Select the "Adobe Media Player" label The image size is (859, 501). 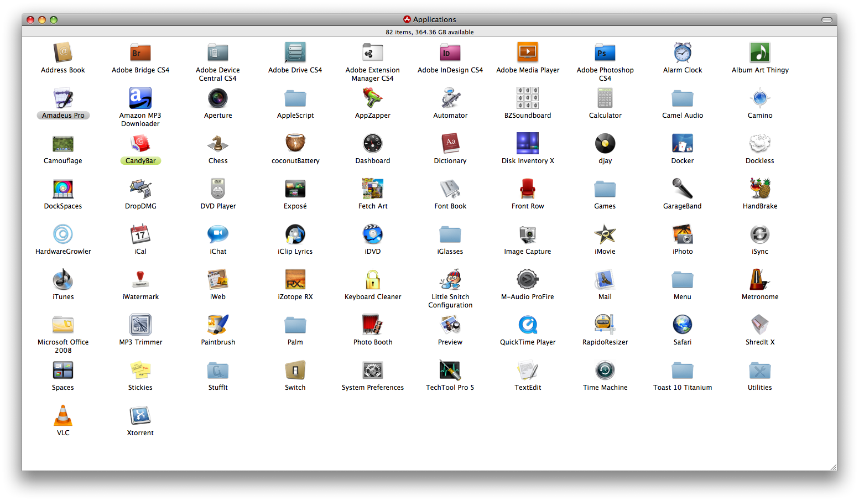click(x=528, y=70)
